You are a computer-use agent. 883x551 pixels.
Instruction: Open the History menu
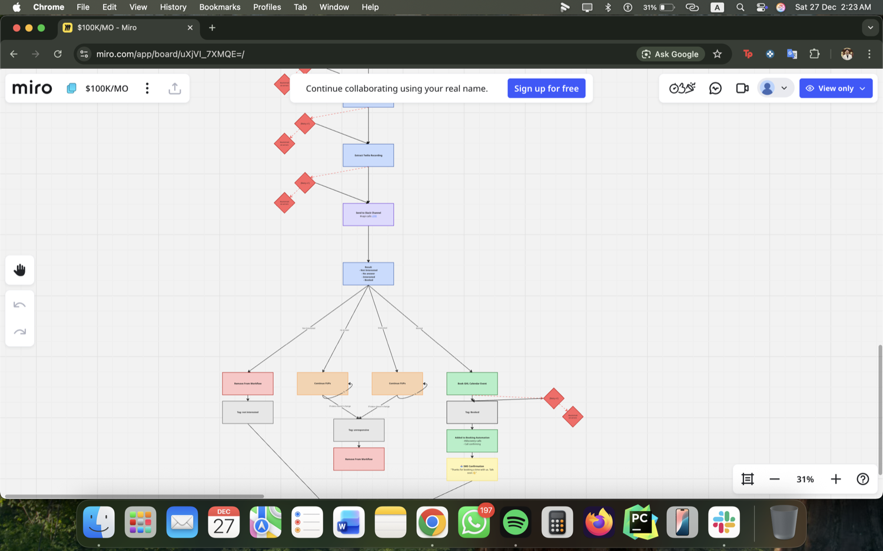173,7
